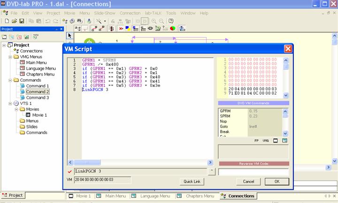Switch to the Main Menu tab
Image resolution: width=338 pixels, height=203 pixels.
[x=112, y=196]
